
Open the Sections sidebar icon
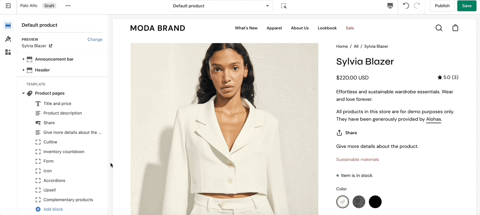(x=8, y=26)
